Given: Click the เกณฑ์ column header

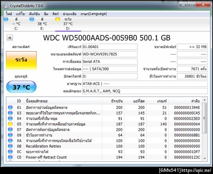Looking at the screenshot, I should (x=157, y=101).
